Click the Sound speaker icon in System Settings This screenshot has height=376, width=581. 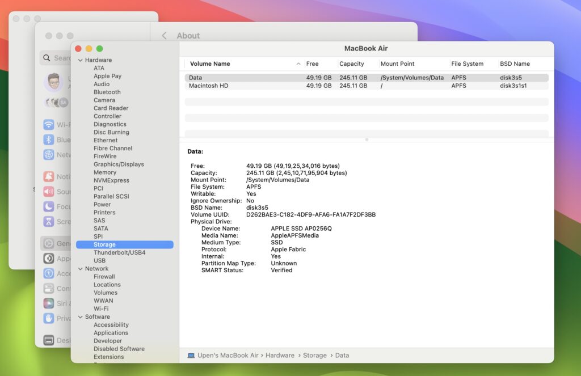[49, 192]
